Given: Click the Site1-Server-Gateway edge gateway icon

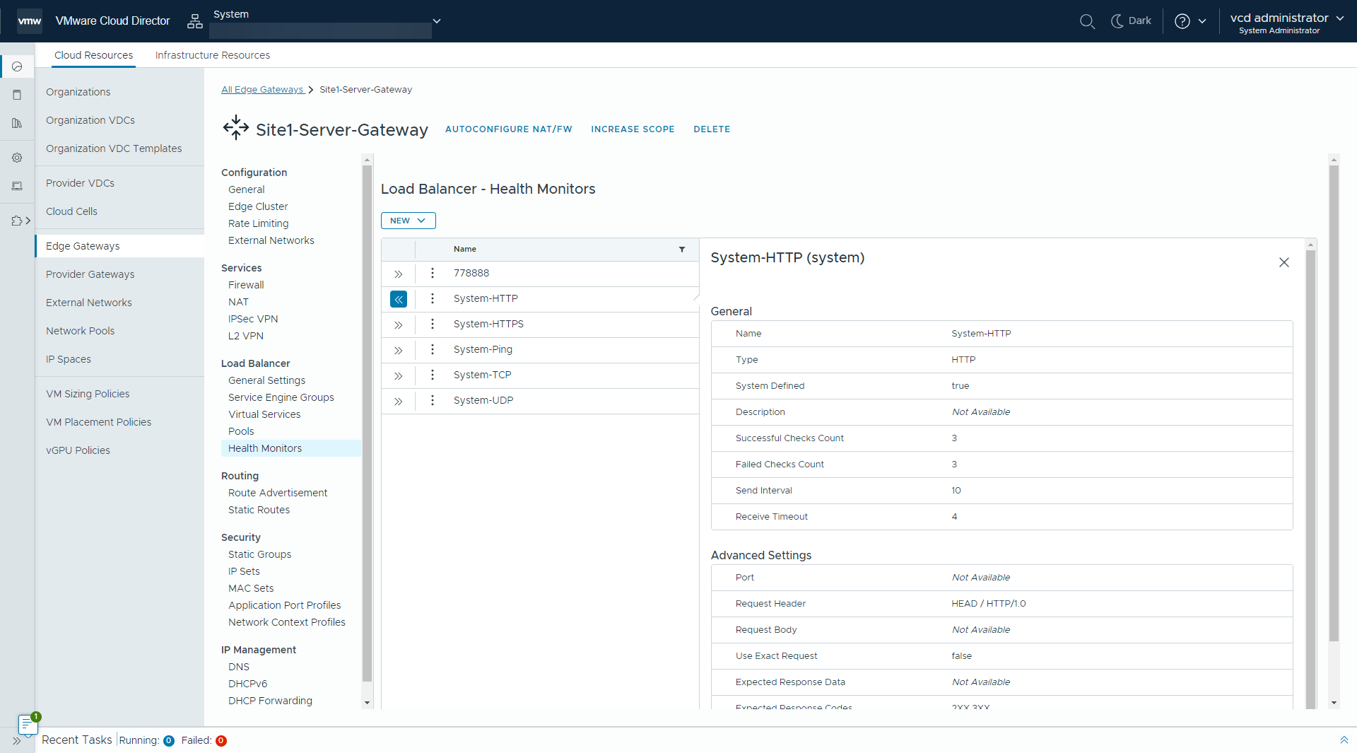Looking at the screenshot, I should pyautogui.click(x=236, y=128).
